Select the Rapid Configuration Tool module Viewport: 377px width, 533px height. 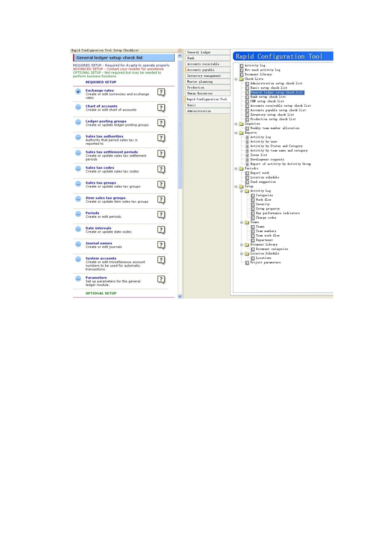(208, 99)
